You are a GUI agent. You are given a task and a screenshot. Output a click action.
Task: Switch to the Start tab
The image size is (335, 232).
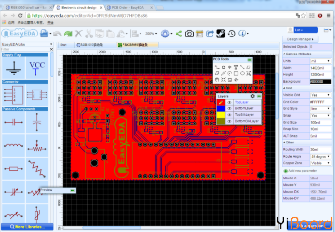click(x=64, y=45)
